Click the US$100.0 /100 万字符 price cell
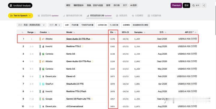This screenshot has width=216, height=109. click(187, 76)
